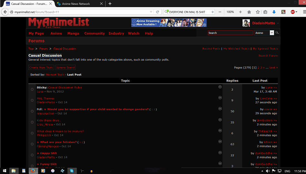The image size is (306, 174).
Task: Open File Explorer from the taskbar
Action: [14, 171]
